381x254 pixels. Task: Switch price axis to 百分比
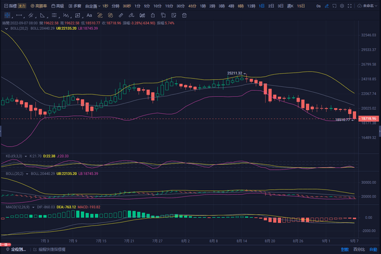coord(358,250)
